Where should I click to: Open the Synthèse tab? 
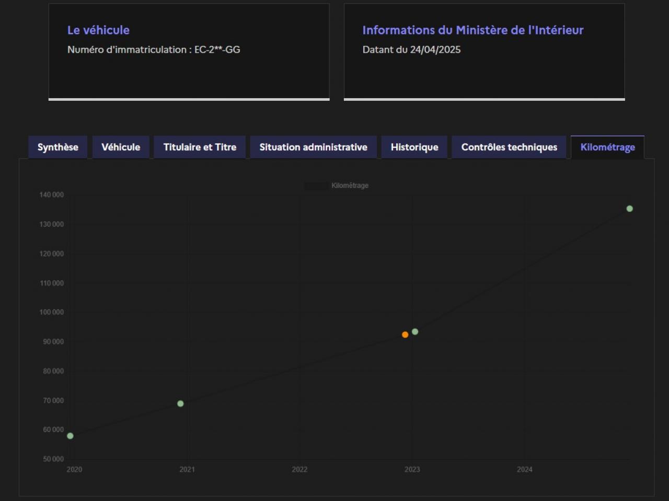(x=57, y=147)
